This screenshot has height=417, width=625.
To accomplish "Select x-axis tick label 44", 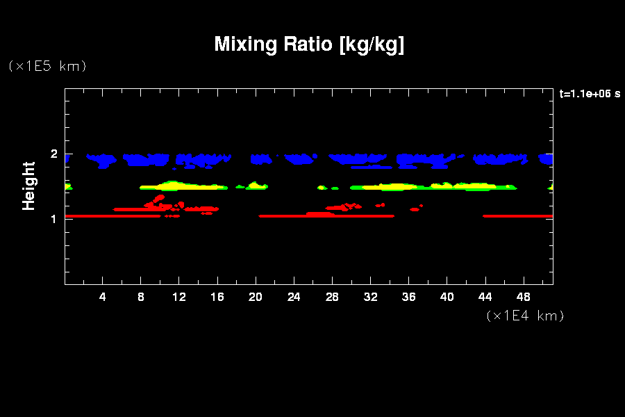I will pyautogui.click(x=485, y=297).
